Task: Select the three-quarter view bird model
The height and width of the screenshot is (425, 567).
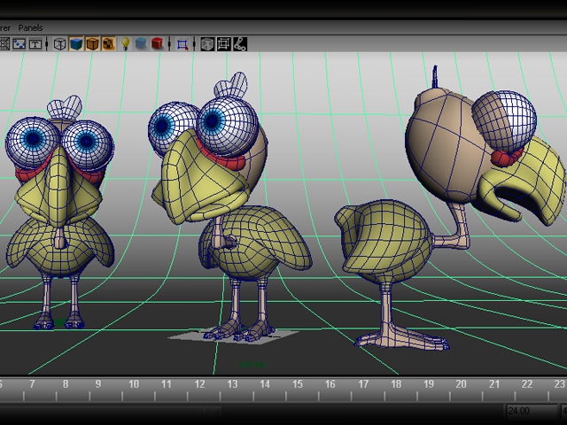Action: (x=230, y=207)
